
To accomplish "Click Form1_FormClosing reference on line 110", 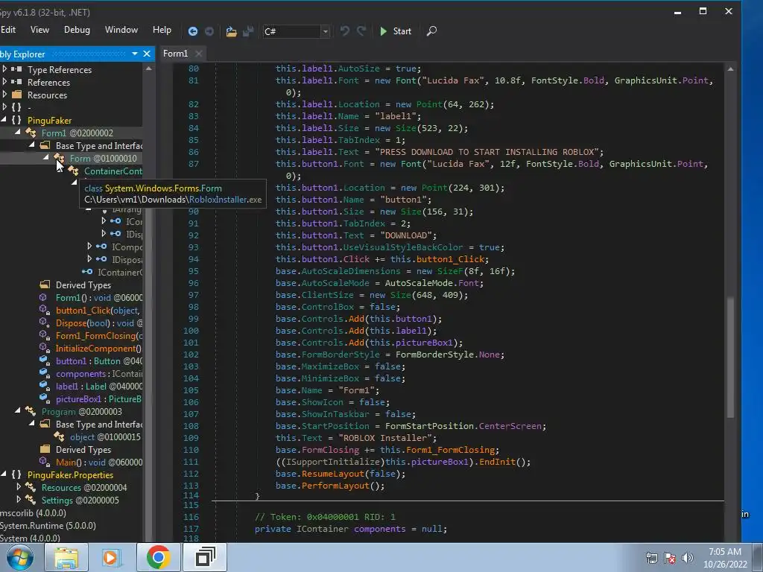I will pos(450,450).
